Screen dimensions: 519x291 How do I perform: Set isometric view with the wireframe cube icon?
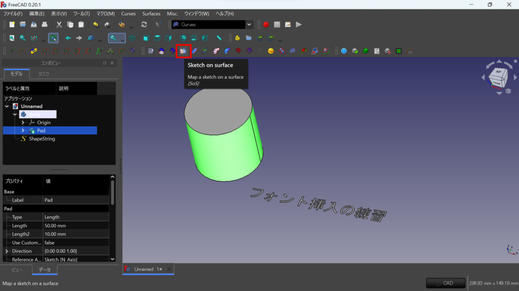pyautogui.click(x=132, y=38)
